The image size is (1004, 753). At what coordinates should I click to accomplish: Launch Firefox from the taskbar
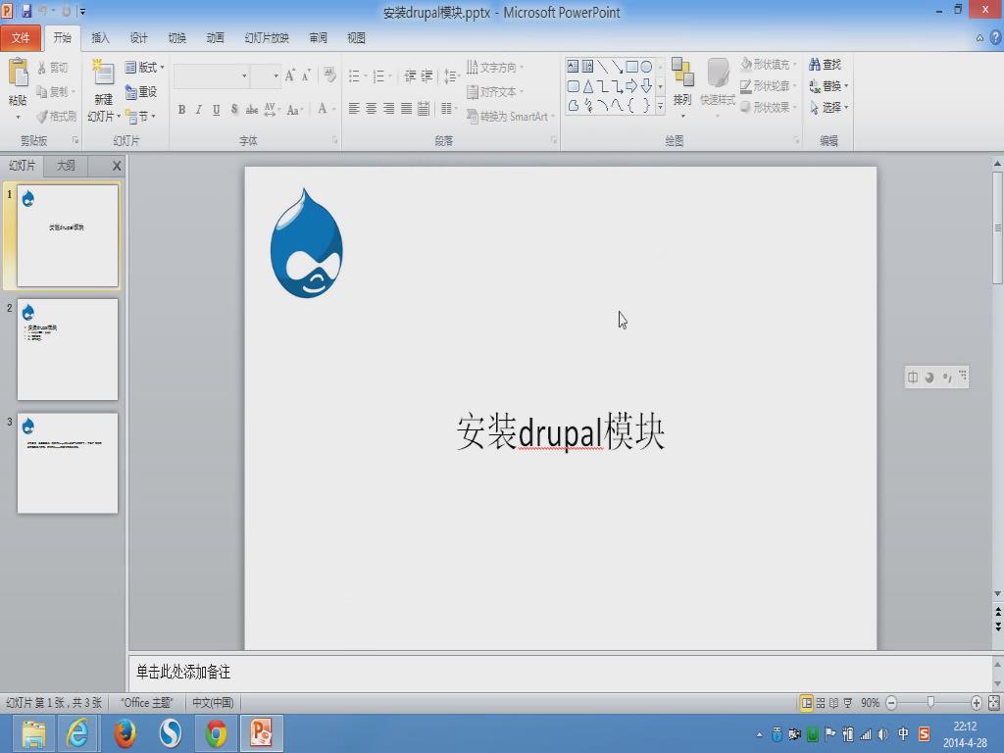(125, 733)
